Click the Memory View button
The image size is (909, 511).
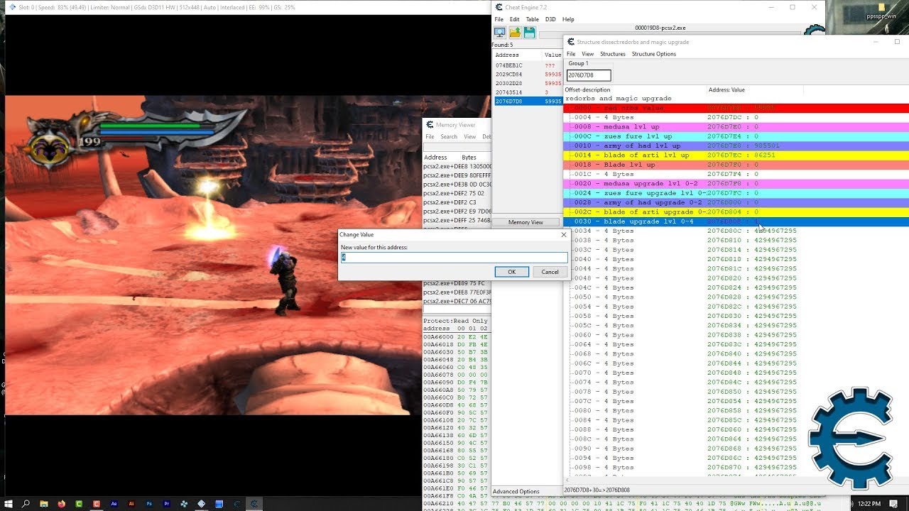click(526, 222)
